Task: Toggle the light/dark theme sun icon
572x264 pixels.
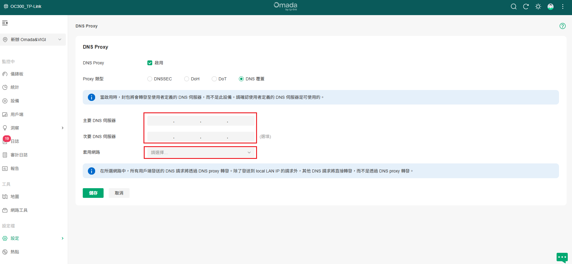Action: tap(538, 7)
